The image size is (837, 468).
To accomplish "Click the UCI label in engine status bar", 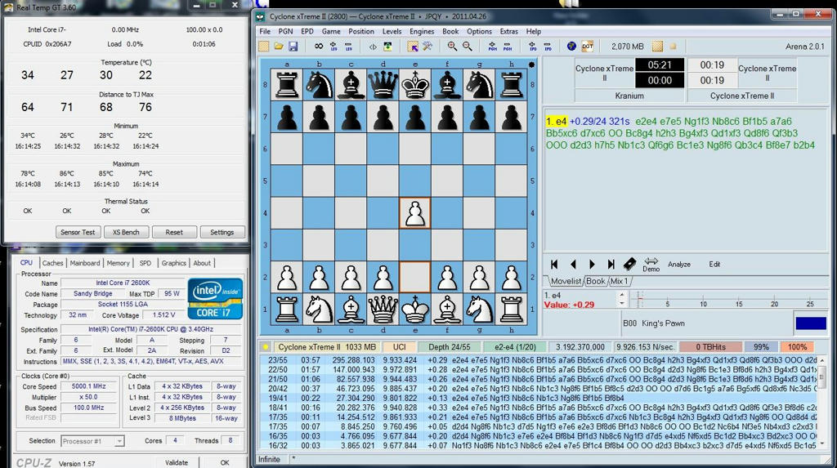I will 400,347.
